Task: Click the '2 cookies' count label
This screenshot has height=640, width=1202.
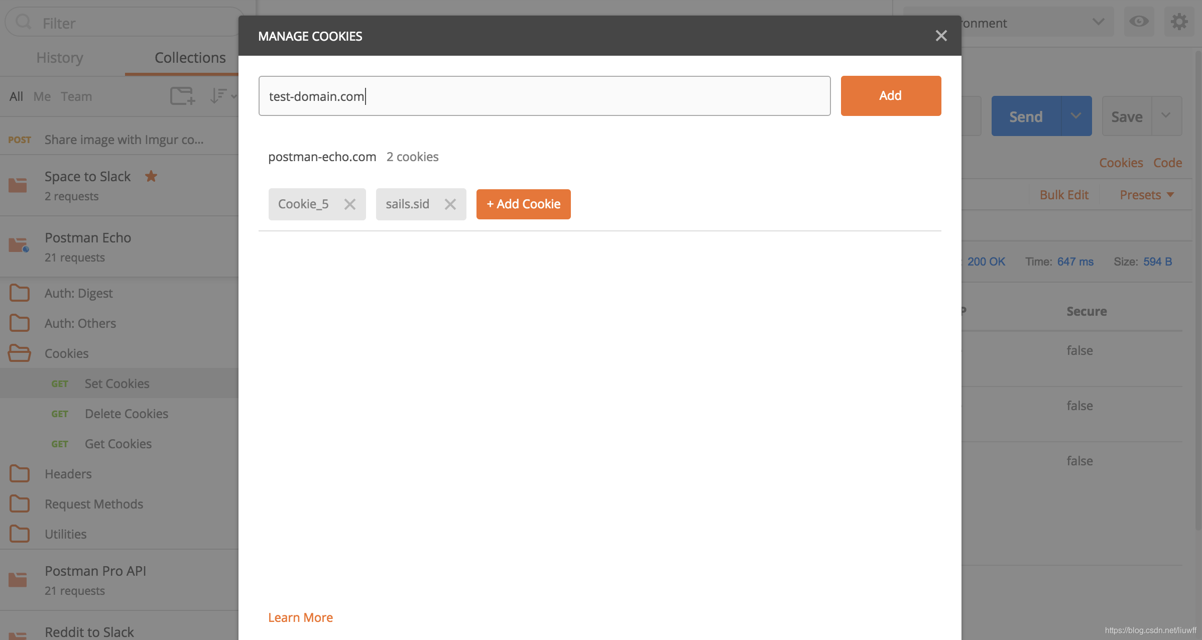Action: tap(412, 157)
